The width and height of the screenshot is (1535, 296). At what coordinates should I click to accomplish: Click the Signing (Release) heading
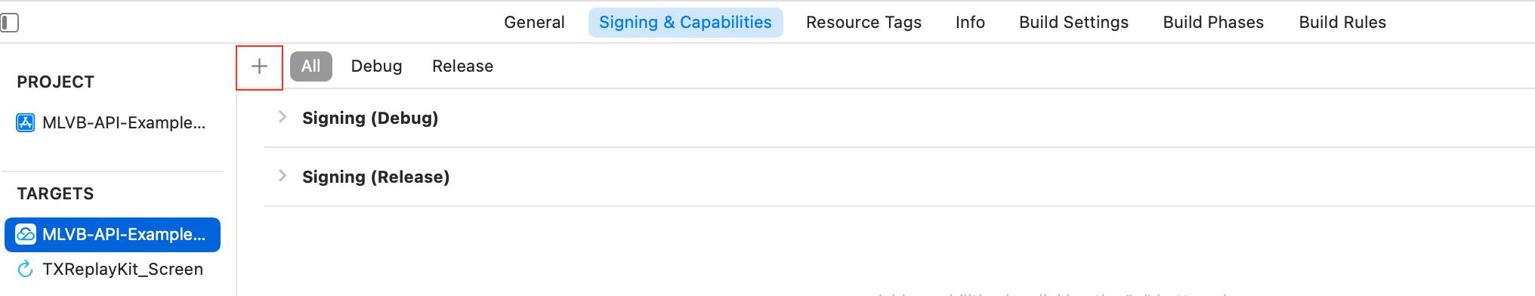(x=375, y=177)
